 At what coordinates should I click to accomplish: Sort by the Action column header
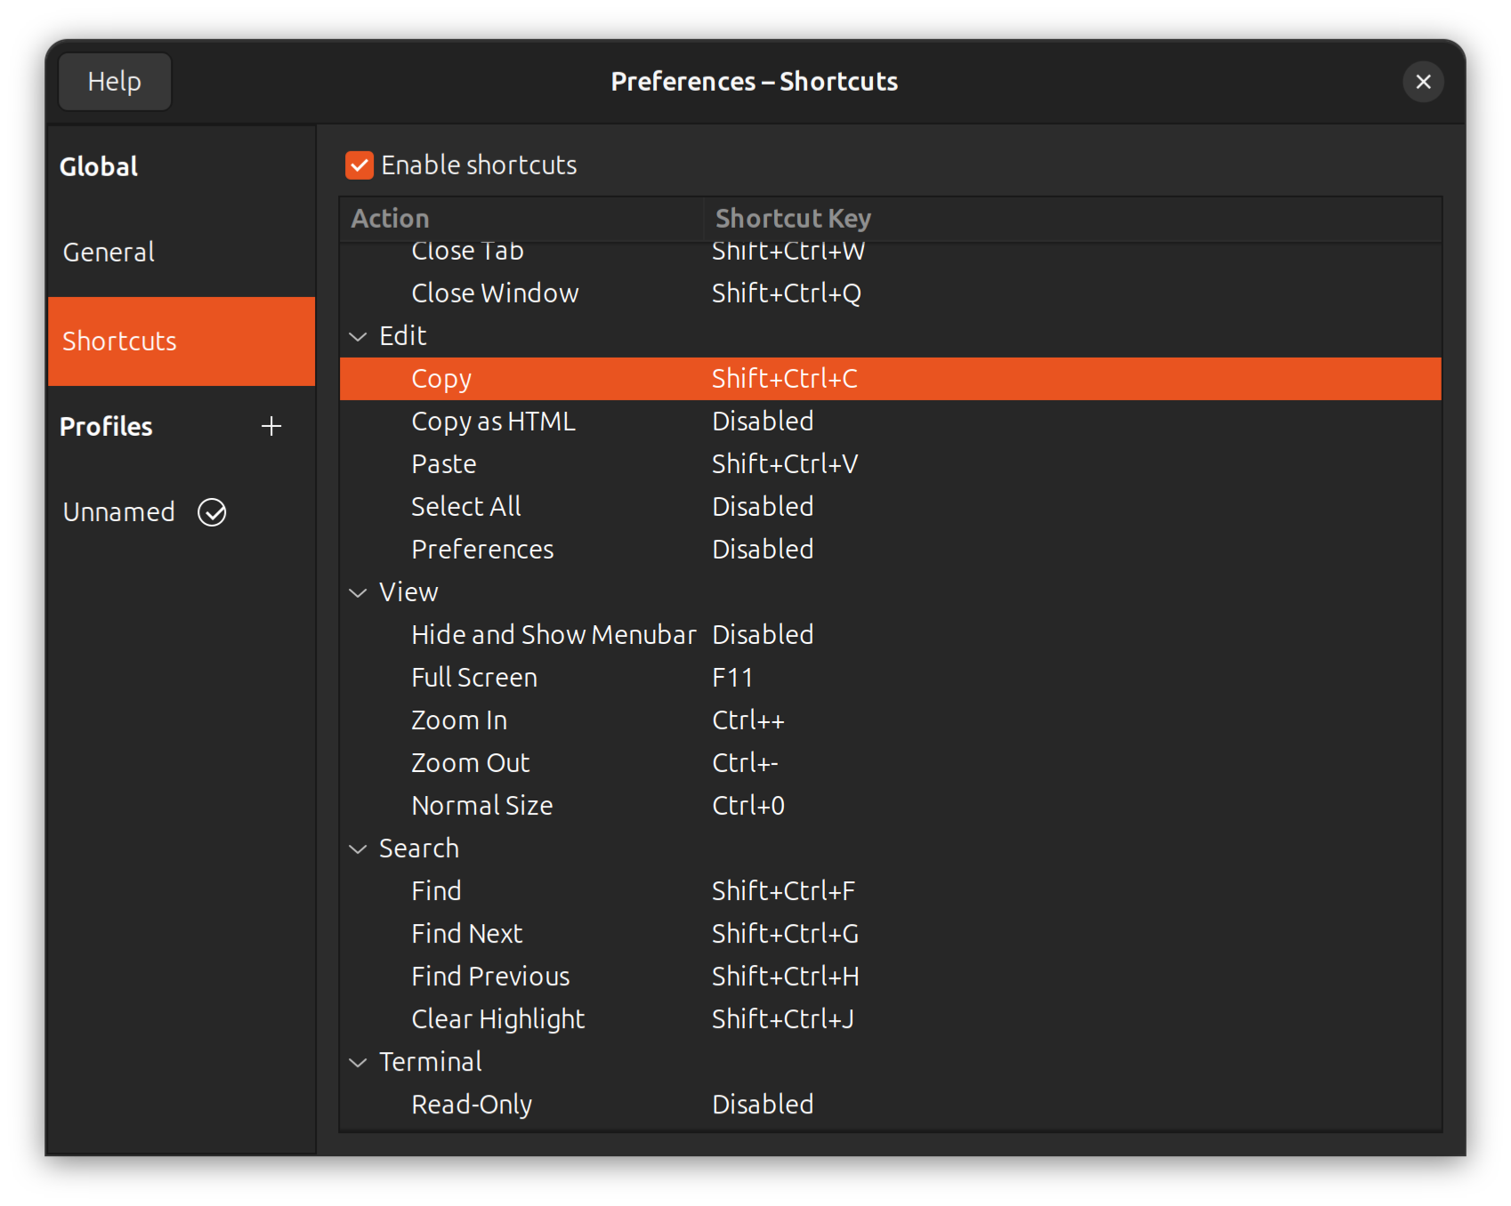point(521,219)
